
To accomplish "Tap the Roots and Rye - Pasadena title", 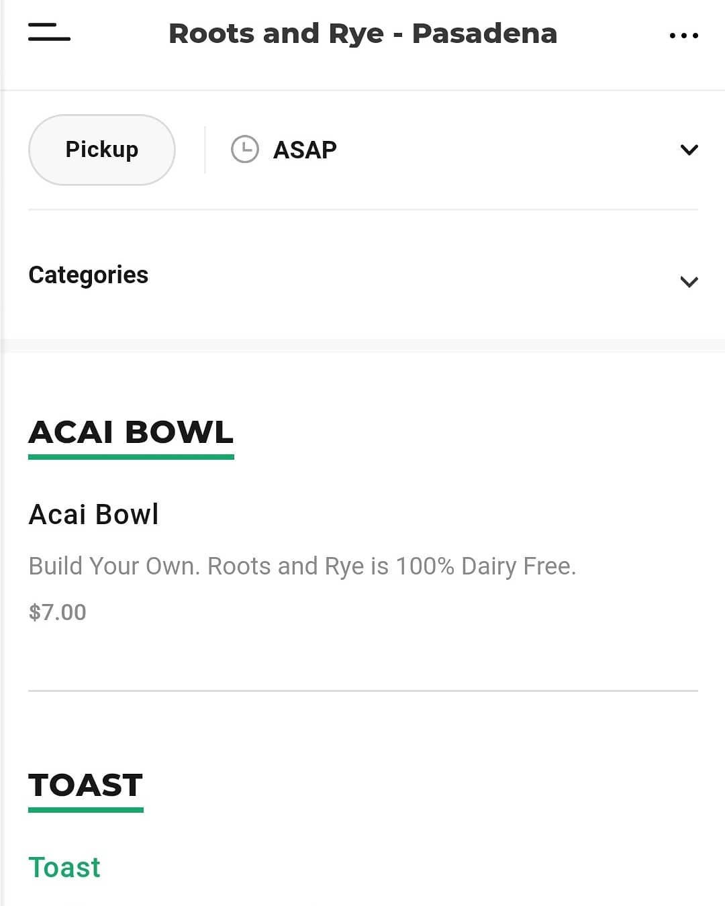I will pyautogui.click(x=362, y=34).
